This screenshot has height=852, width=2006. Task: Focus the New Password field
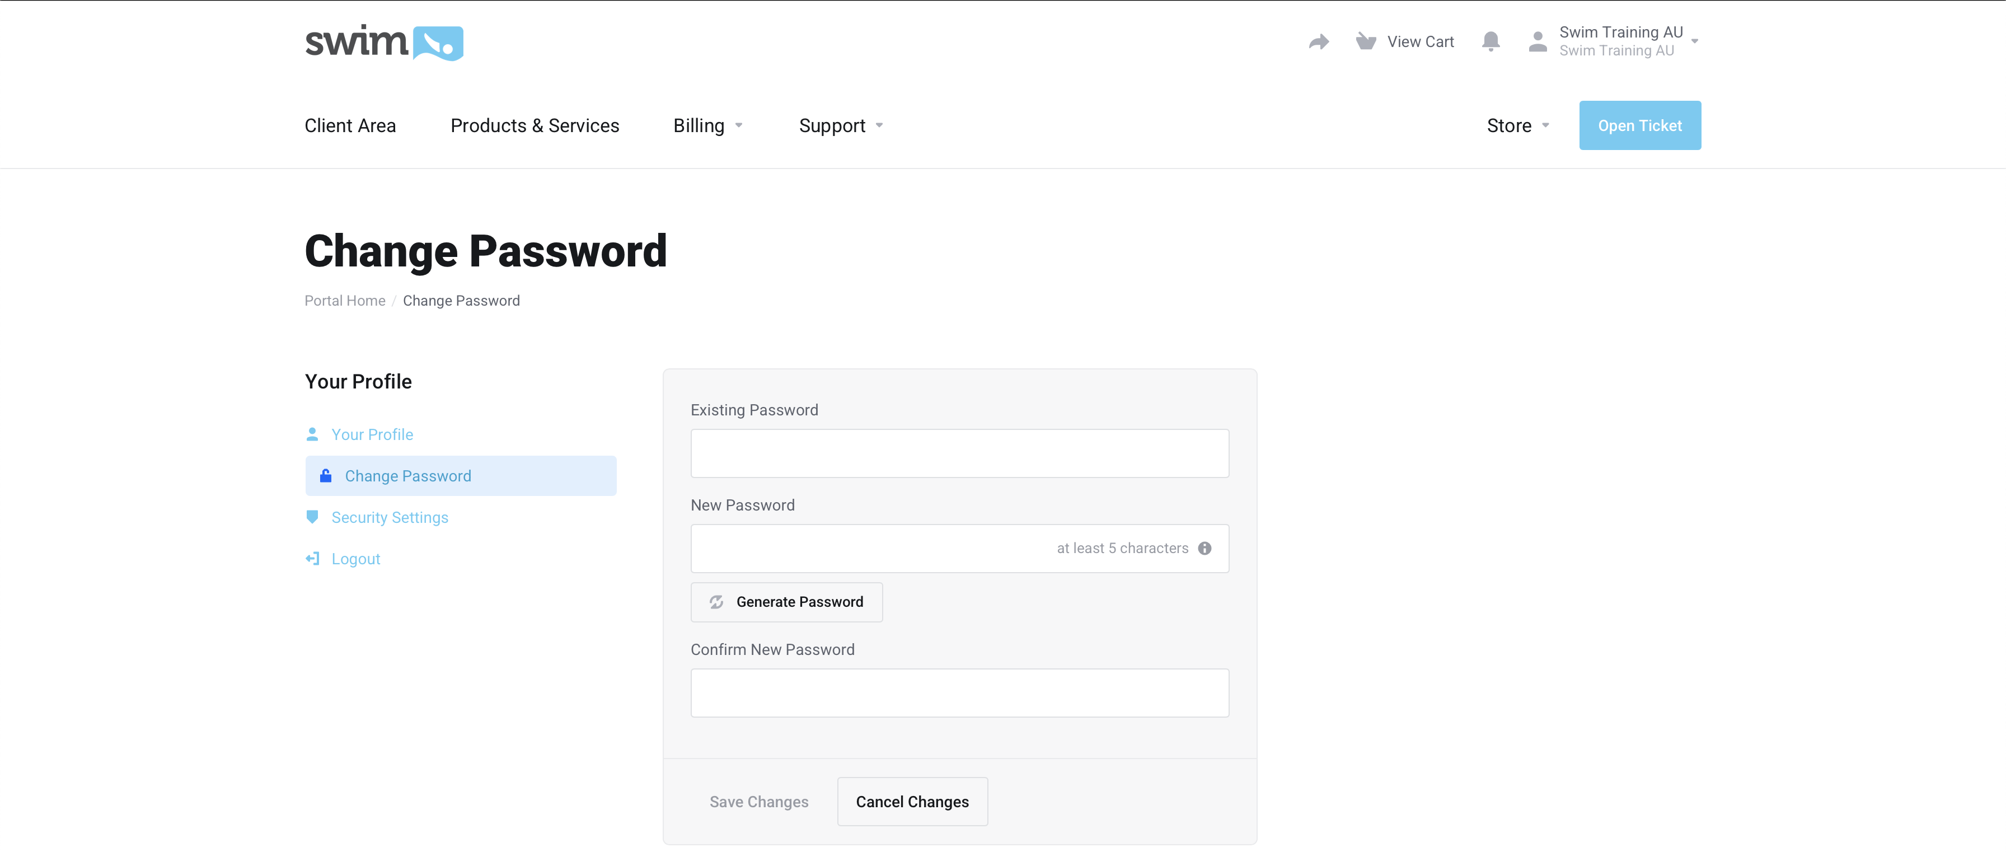click(x=959, y=548)
